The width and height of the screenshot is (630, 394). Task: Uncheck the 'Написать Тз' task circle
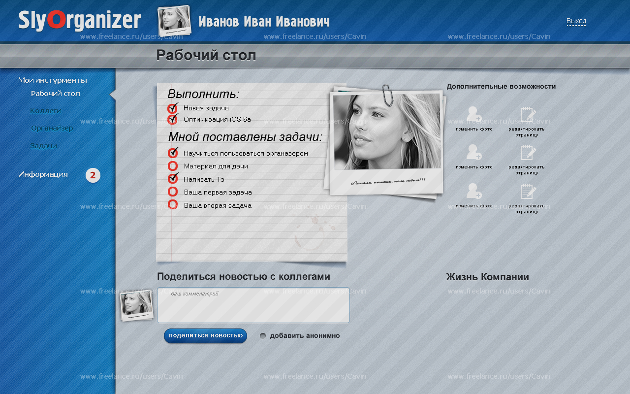pyautogui.click(x=173, y=179)
